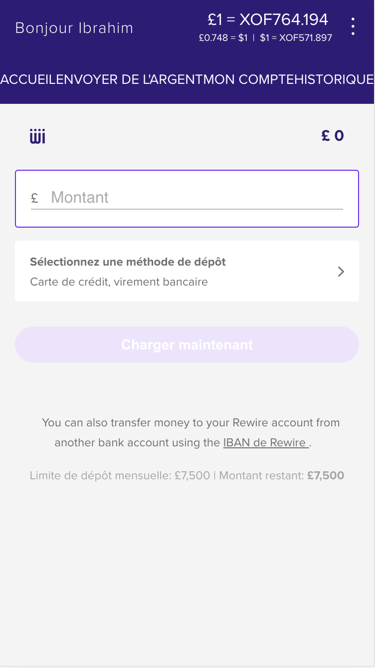Click 'Carte de crédit, virement bancaire' subtitle
Image resolution: width=375 pixels, height=668 pixels.
(x=119, y=282)
